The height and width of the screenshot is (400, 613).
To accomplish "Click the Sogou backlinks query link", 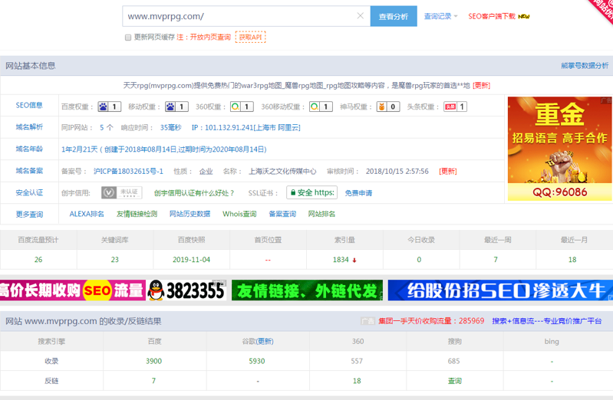I will (x=454, y=381).
